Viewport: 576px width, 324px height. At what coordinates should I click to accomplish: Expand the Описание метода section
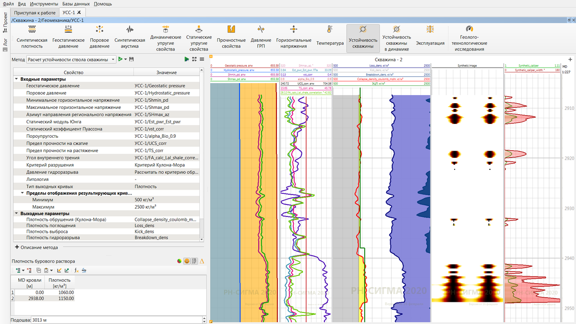click(17, 247)
